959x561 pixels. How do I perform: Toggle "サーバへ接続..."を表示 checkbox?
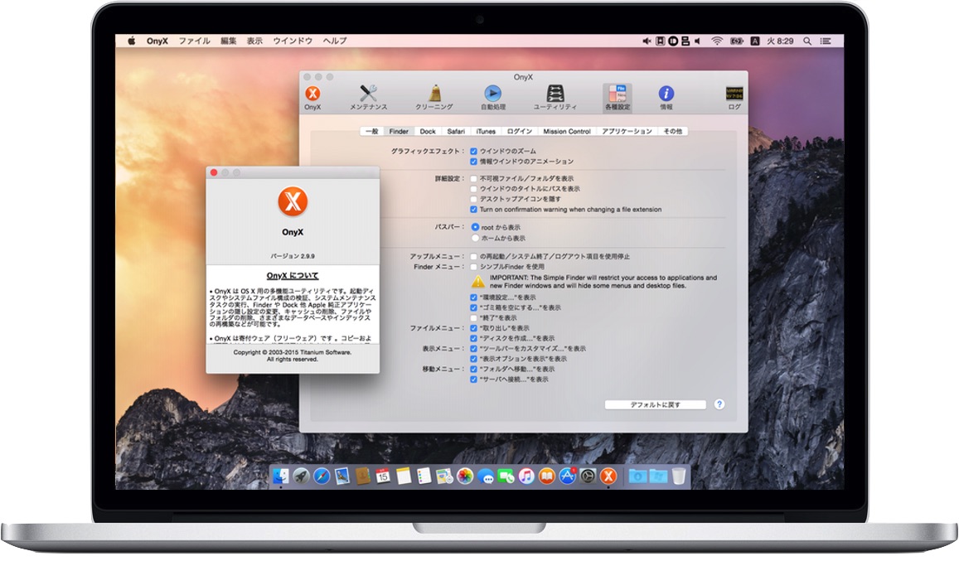(x=473, y=380)
